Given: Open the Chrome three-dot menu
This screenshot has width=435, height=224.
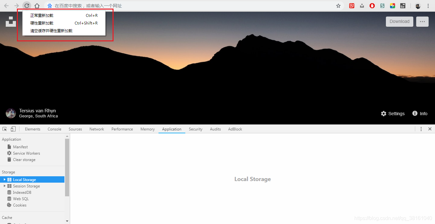Looking at the screenshot, I should click(428, 6).
